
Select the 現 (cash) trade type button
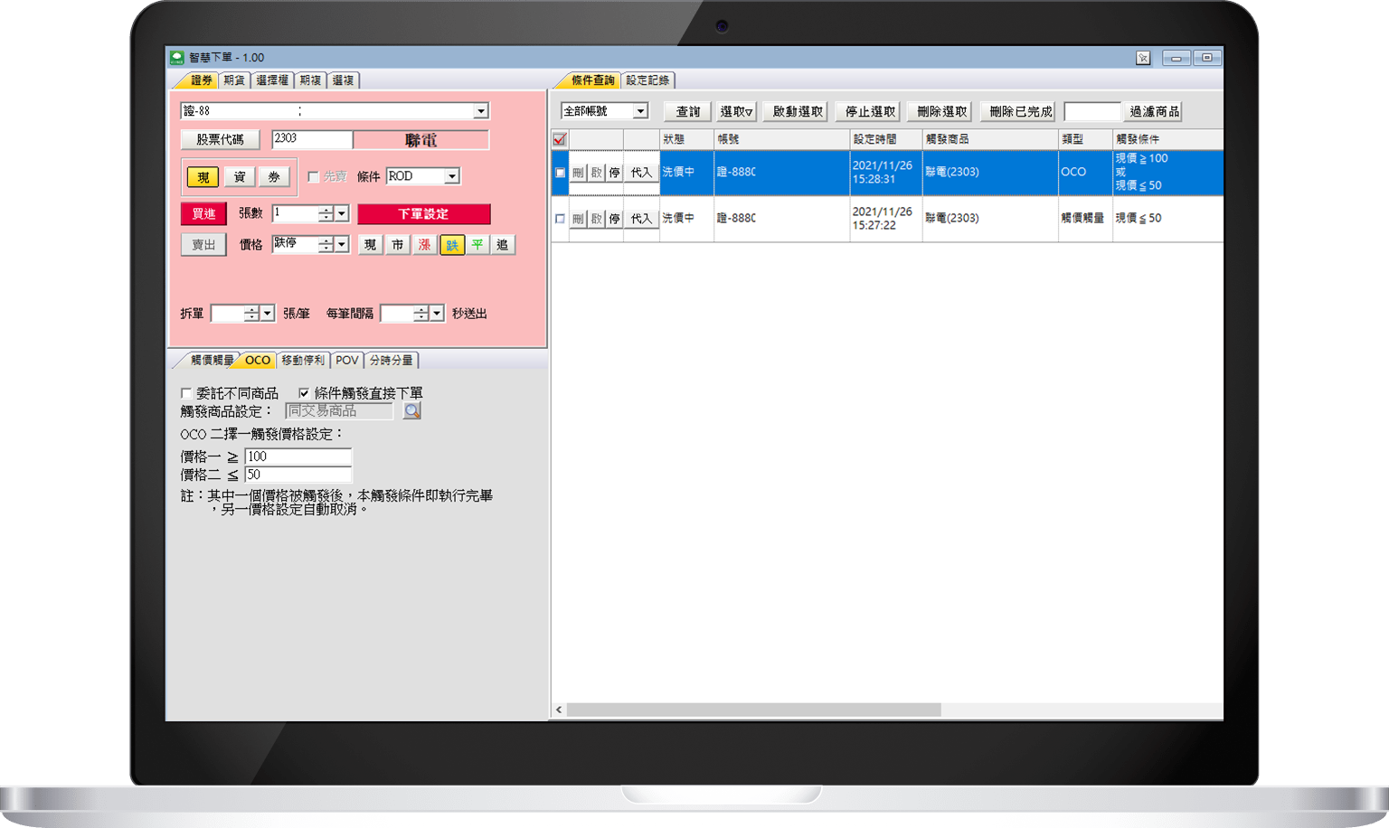pyautogui.click(x=203, y=177)
